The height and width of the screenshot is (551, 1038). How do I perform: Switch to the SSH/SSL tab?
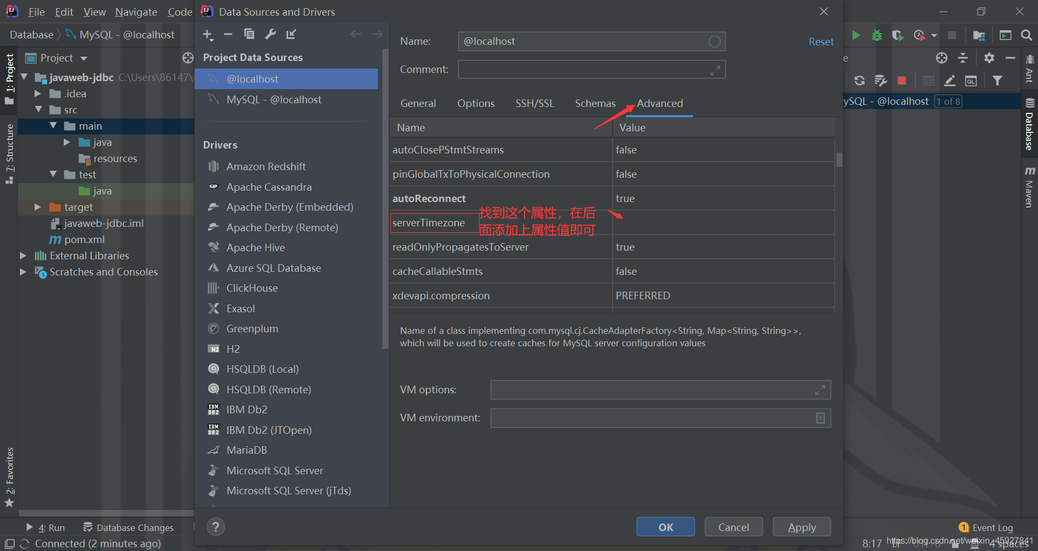[x=535, y=103]
